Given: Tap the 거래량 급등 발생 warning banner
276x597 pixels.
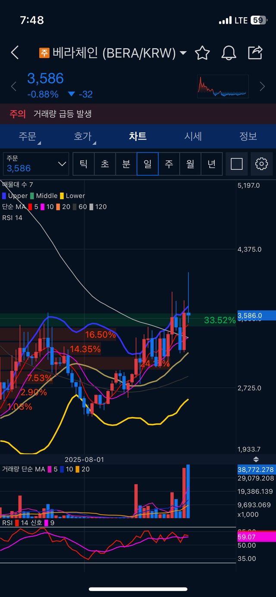Looking at the screenshot, I should click(138, 114).
